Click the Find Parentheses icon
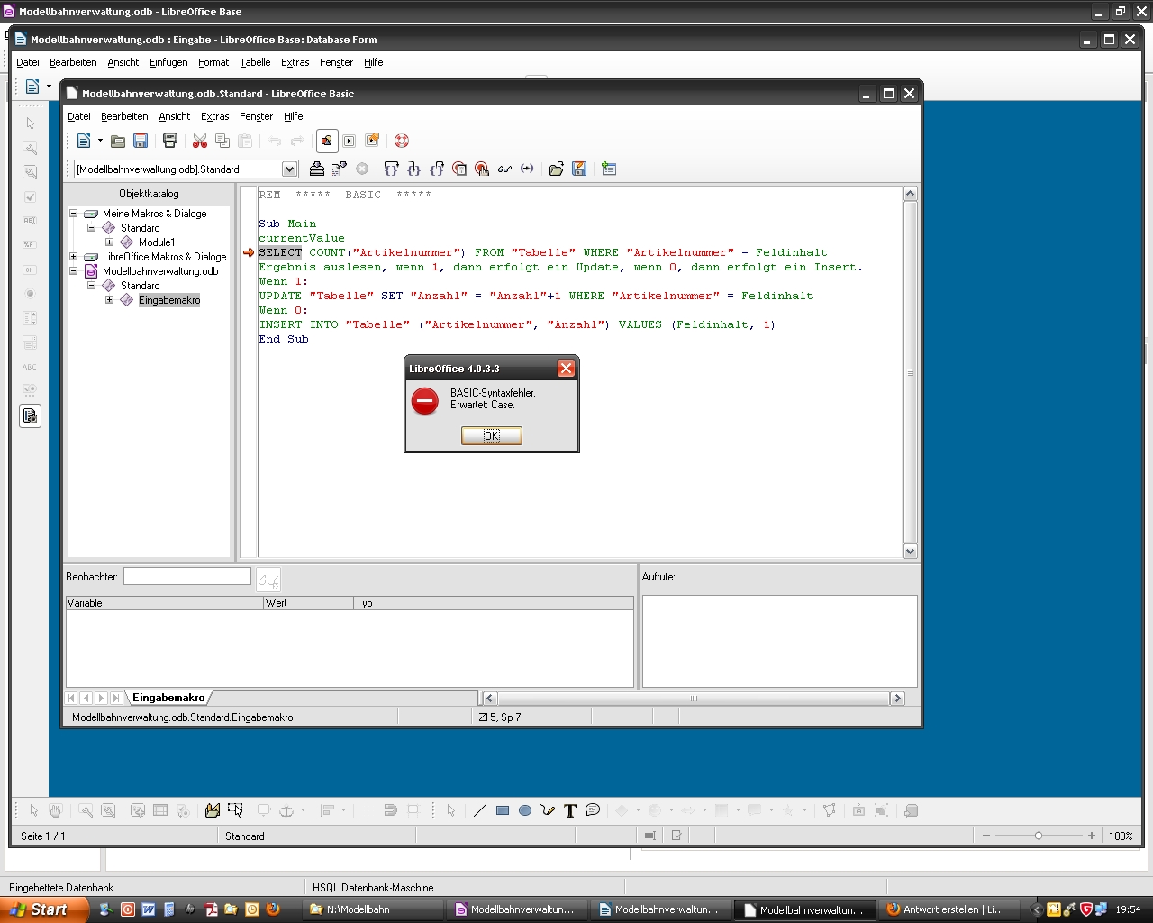This screenshot has height=923, width=1153. 527,169
